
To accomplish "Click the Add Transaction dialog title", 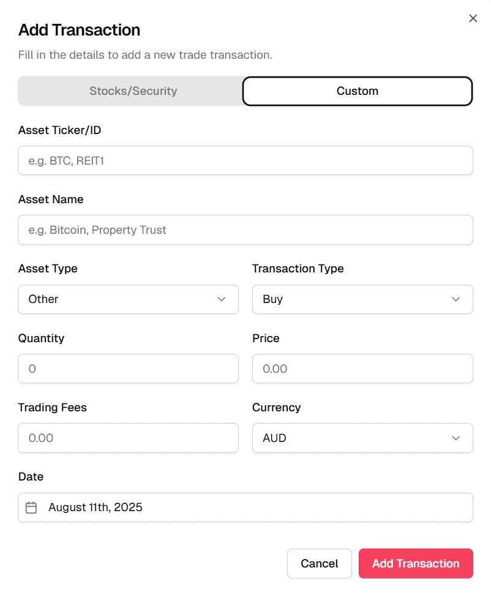I will point(79,30).
